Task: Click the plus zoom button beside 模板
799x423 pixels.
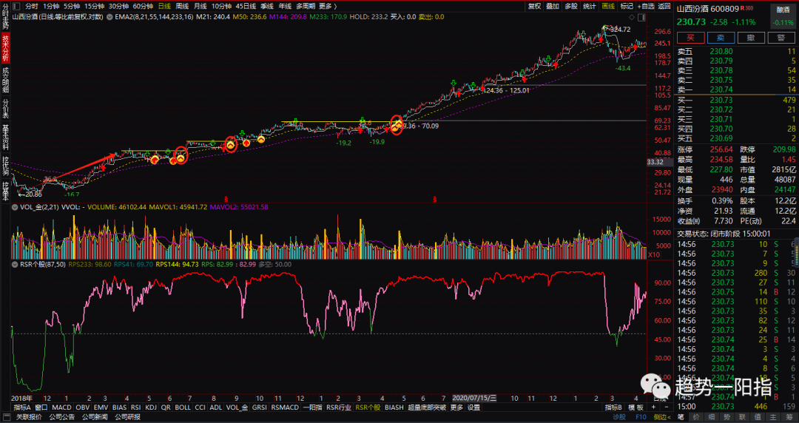Action: point(653,407)
